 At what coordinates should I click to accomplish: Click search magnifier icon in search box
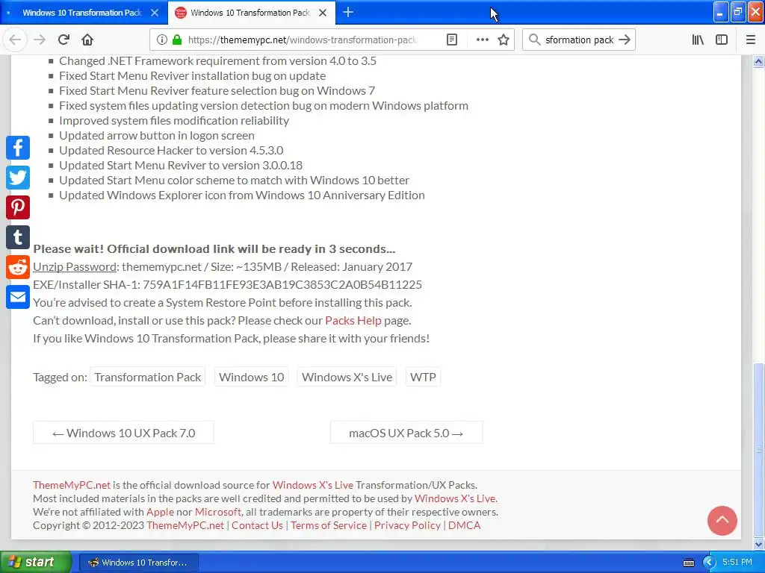(x=535, y=40)
